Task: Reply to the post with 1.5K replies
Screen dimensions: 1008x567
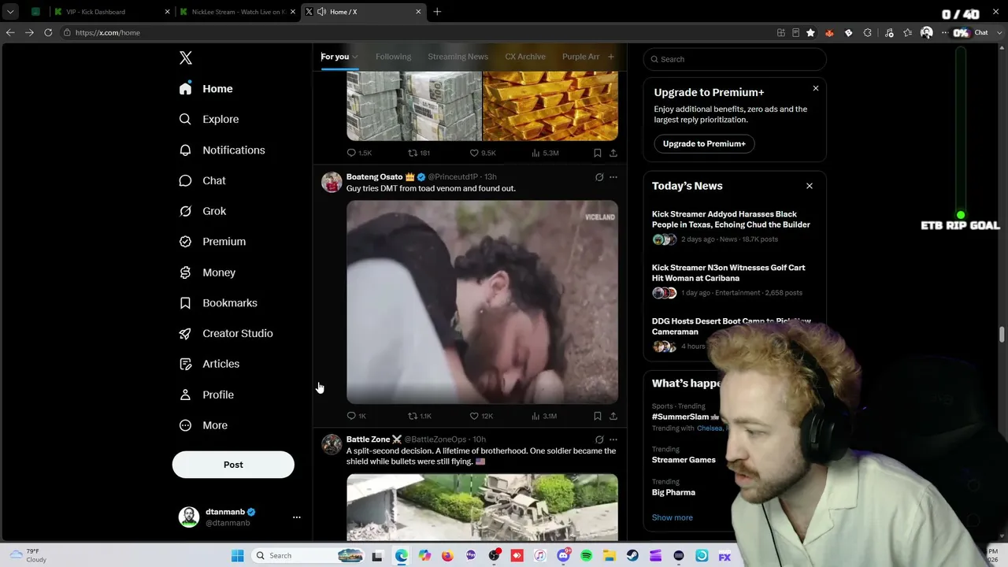Action: pyautogui.click(x=359, y=153)
